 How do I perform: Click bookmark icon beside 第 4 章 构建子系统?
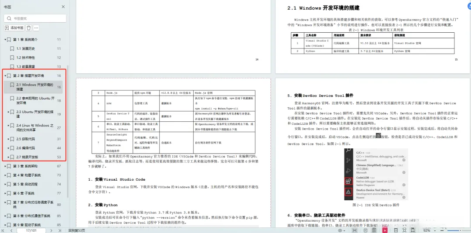point(9,175)
